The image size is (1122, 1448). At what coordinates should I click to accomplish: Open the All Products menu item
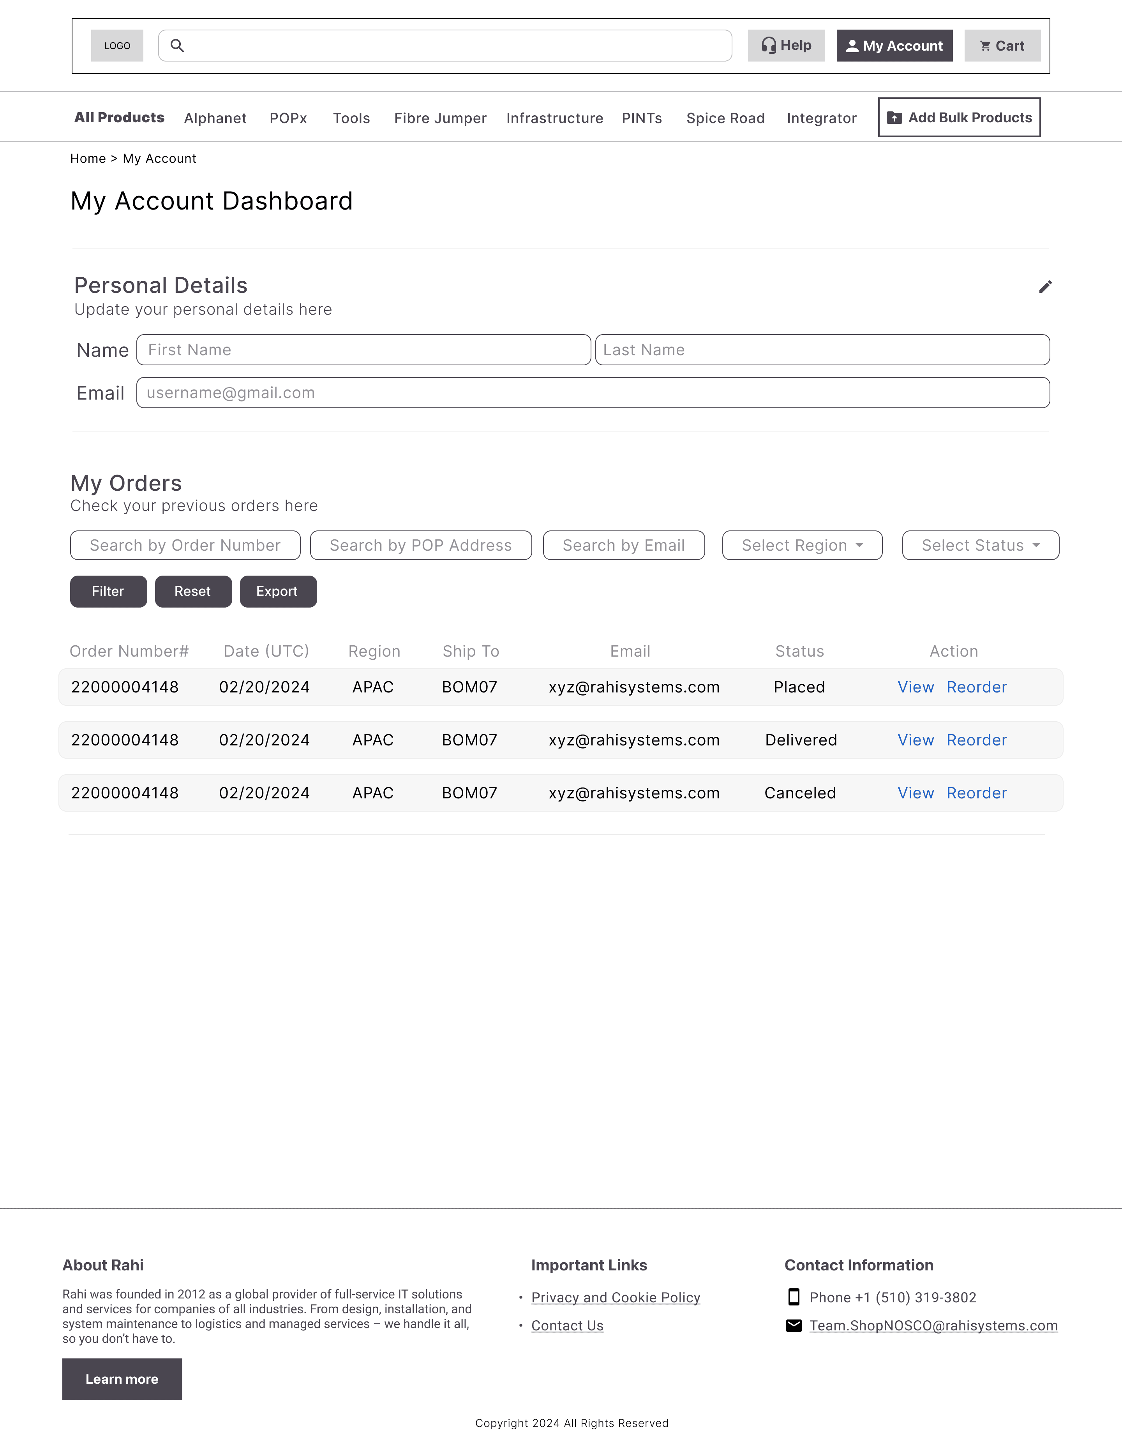119,118
